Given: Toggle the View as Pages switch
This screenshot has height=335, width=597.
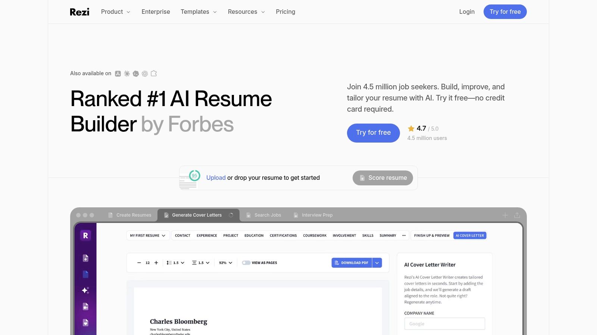Looking at the screenshot, I should 246,263.
